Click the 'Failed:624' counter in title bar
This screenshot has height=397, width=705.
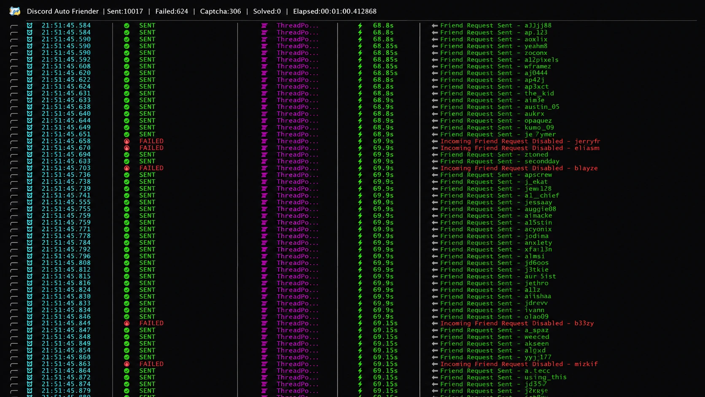pyautogui.click(x=172, y=11)
